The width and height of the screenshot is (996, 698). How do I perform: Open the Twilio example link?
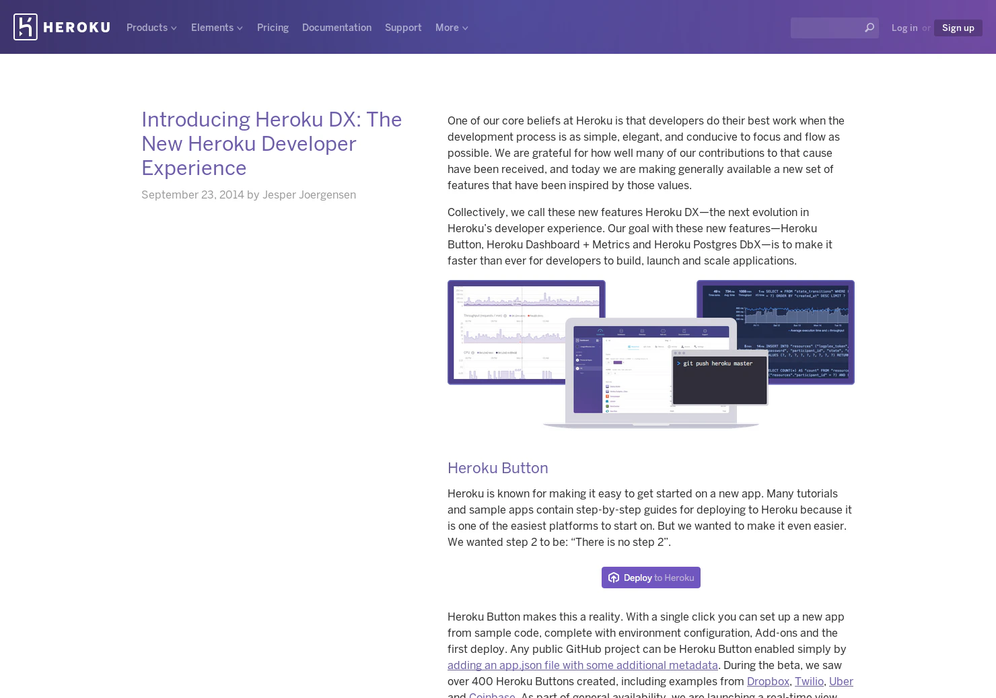pos(809,681)
